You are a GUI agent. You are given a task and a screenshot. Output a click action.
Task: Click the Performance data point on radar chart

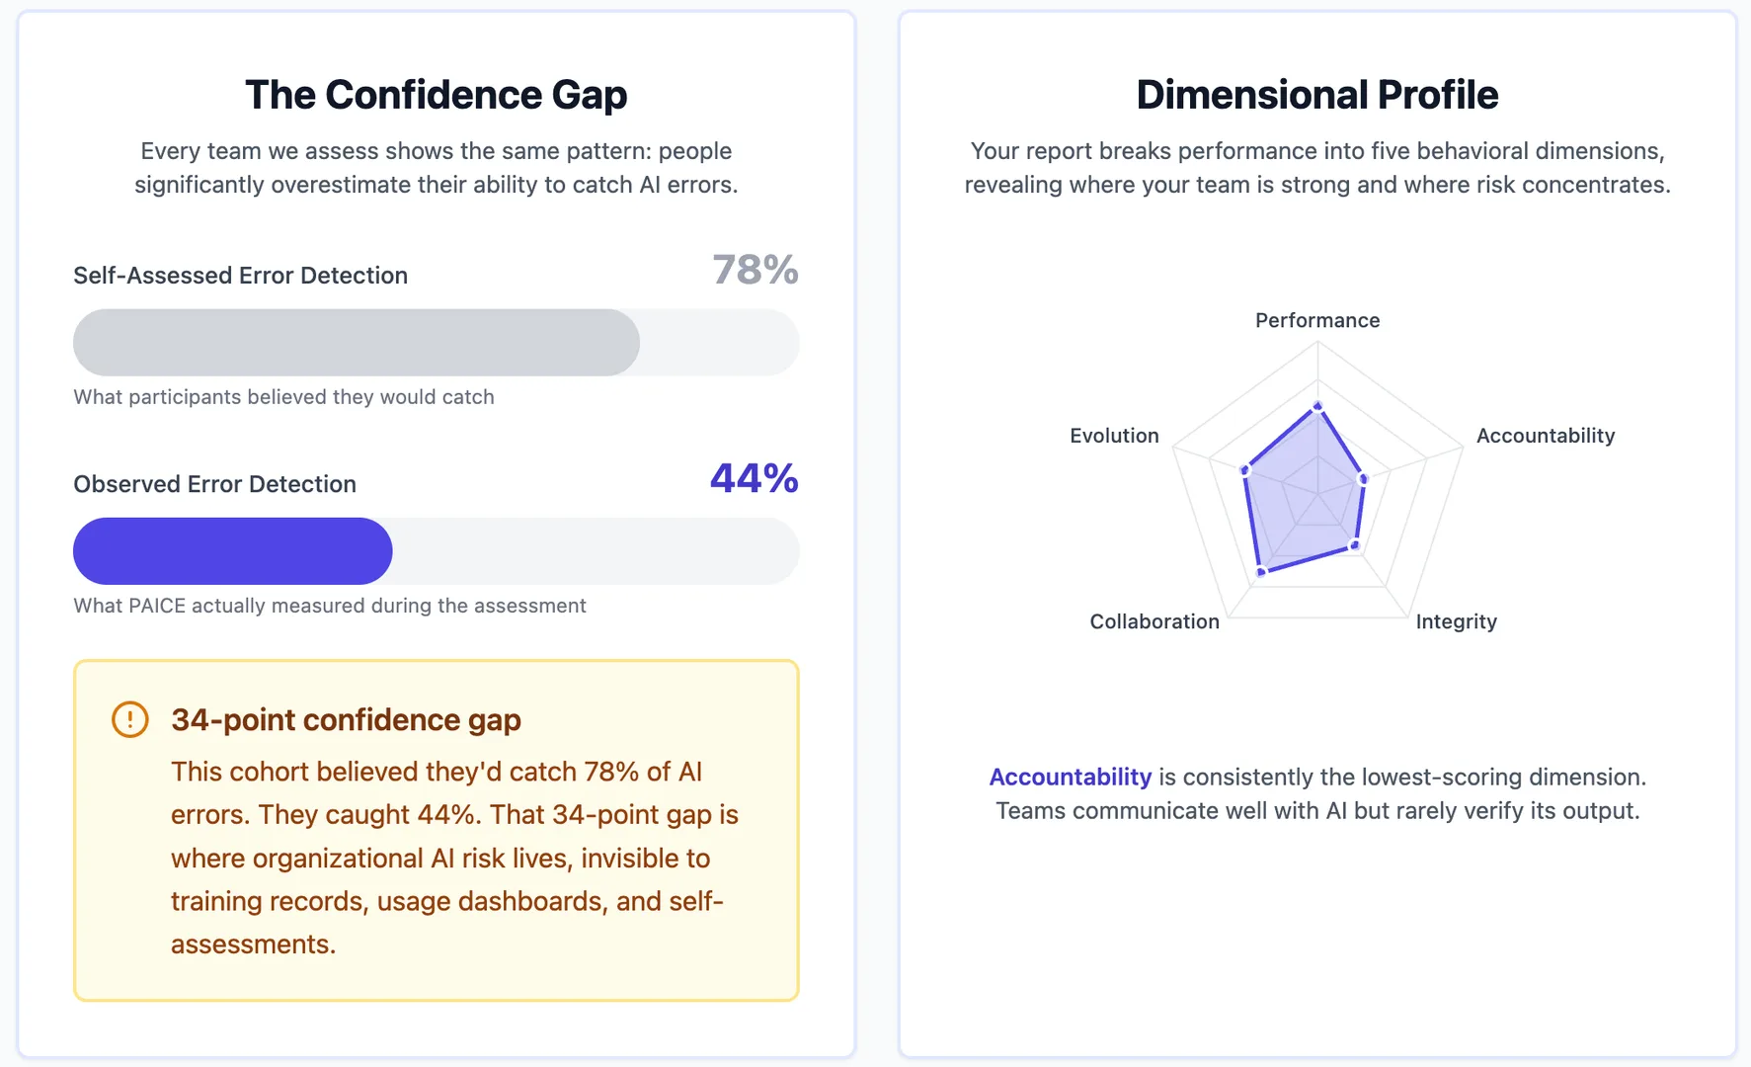[x=1317, y=406]
